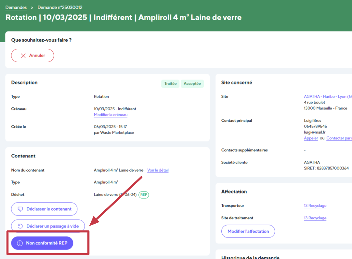Viewport: 352px width, 259px height.
Task: Open the Modifier le créneau link
Action: pos(111,115)
